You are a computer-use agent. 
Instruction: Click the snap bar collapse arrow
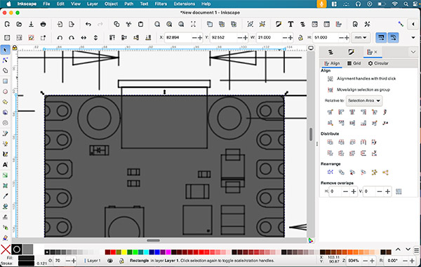[413, 24]
